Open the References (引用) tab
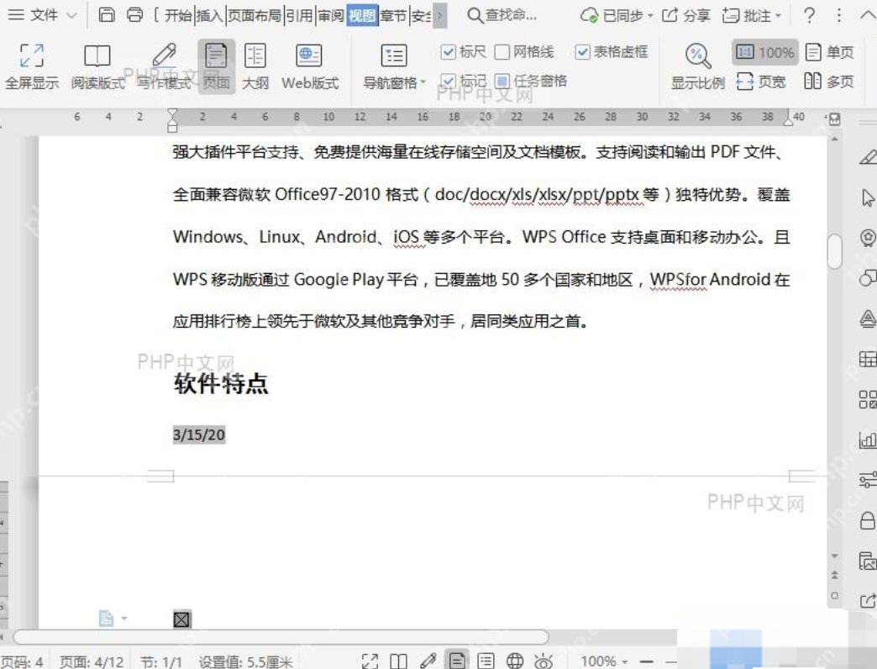The height and width of the screenshot is (669, 877). [x=299, y=16]
